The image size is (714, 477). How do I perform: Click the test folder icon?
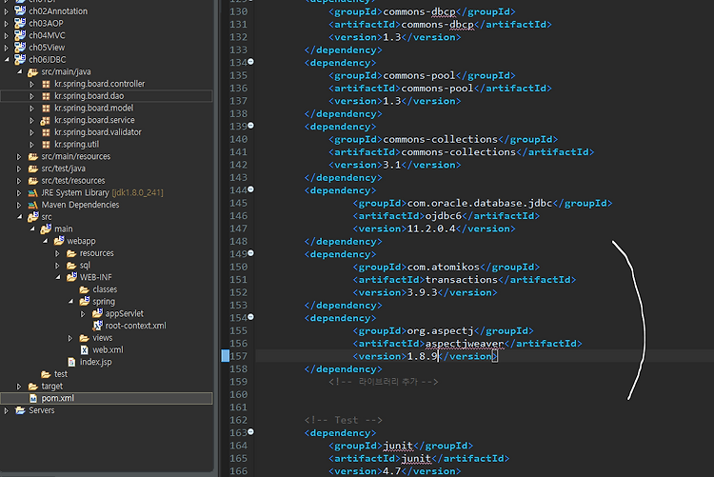point(46,374)
